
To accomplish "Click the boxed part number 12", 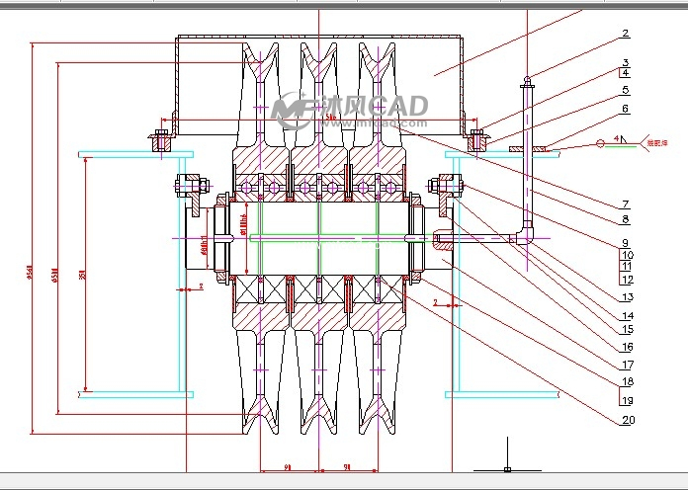I will pyautogui.click(x=625, y=280).
